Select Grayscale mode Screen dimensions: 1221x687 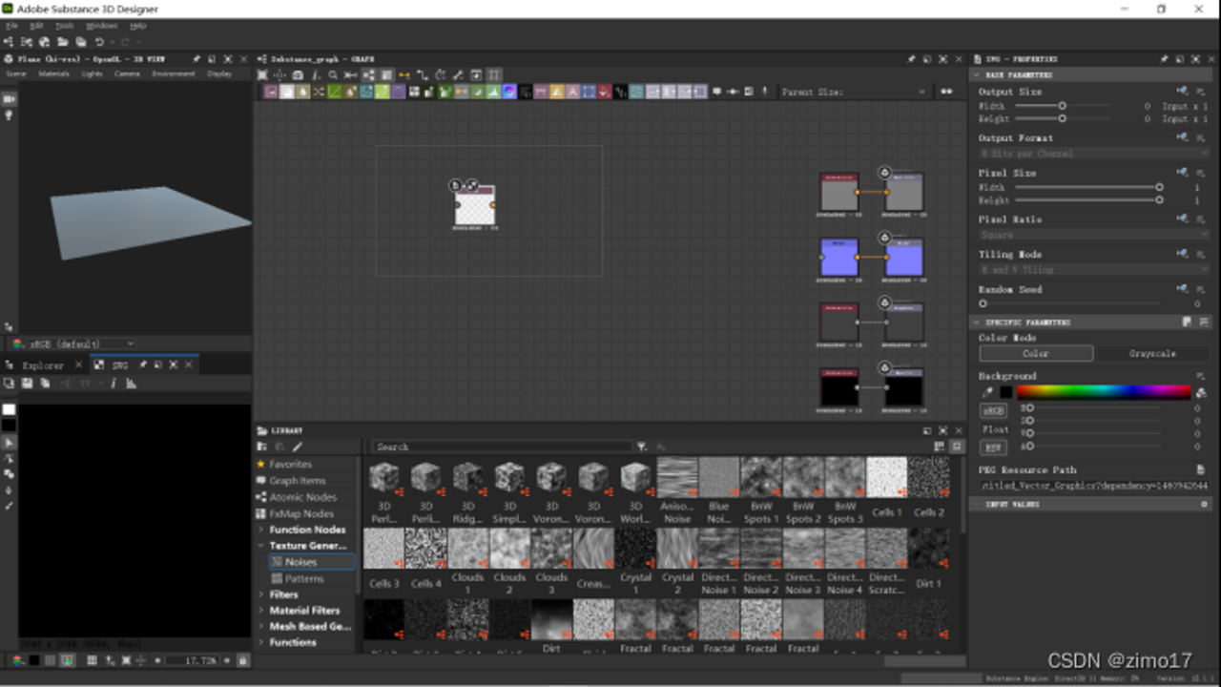click(x=1152, y=353)
